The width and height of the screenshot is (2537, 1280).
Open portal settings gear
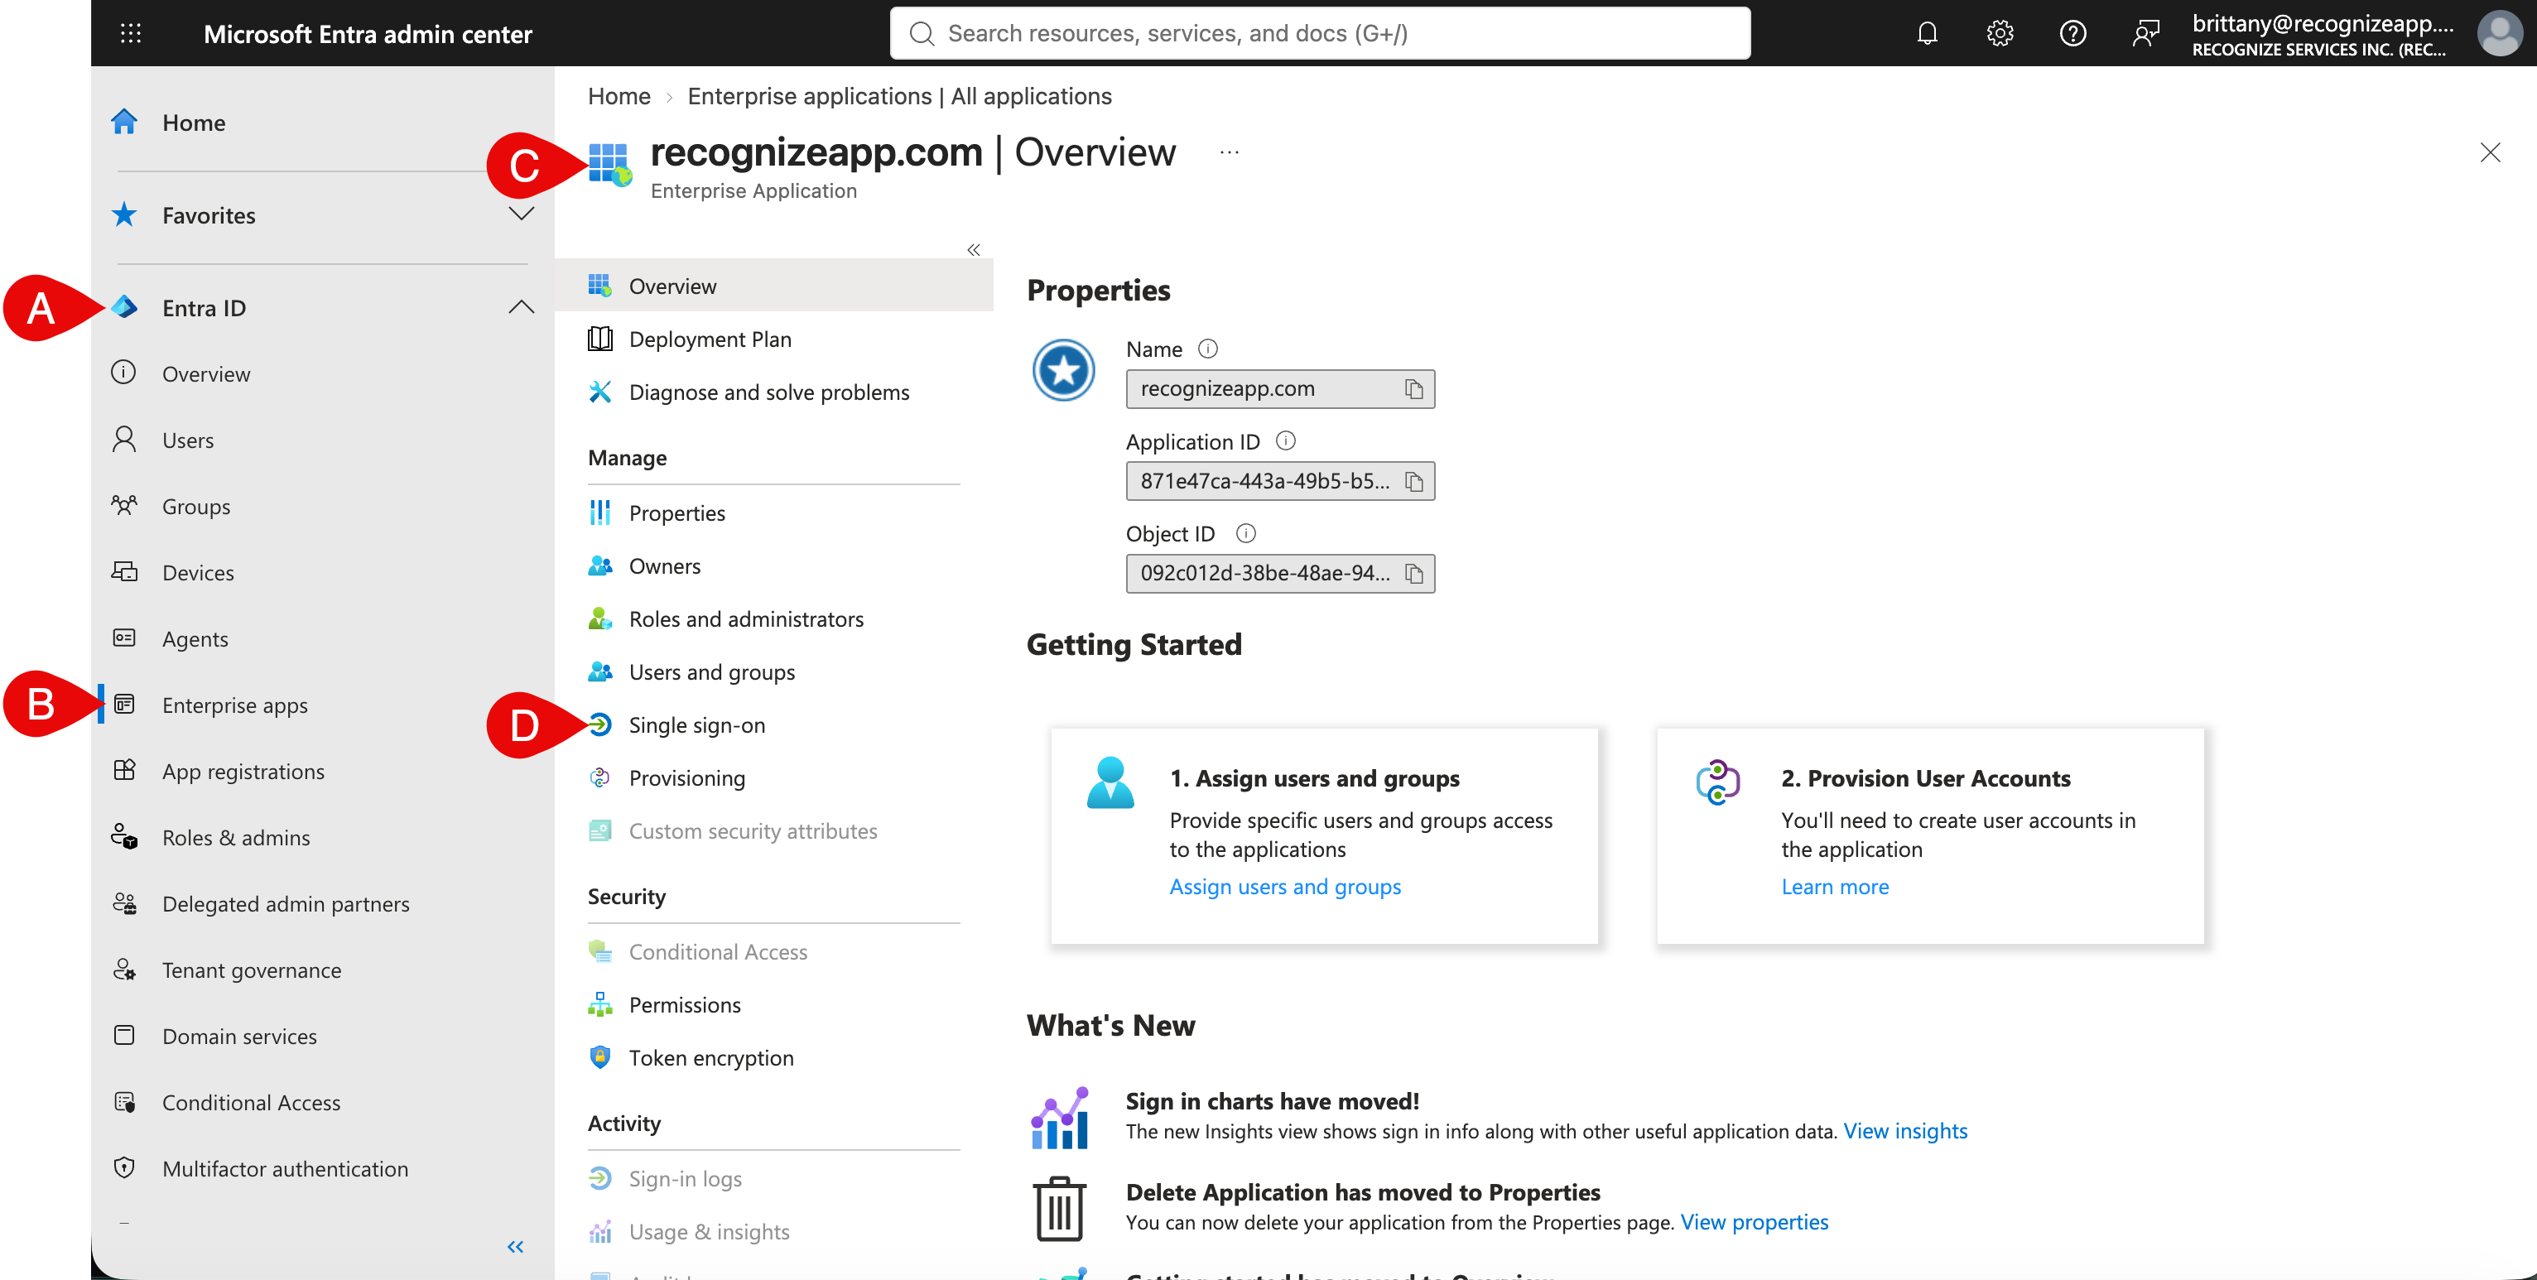click(x=2000, y=33)
